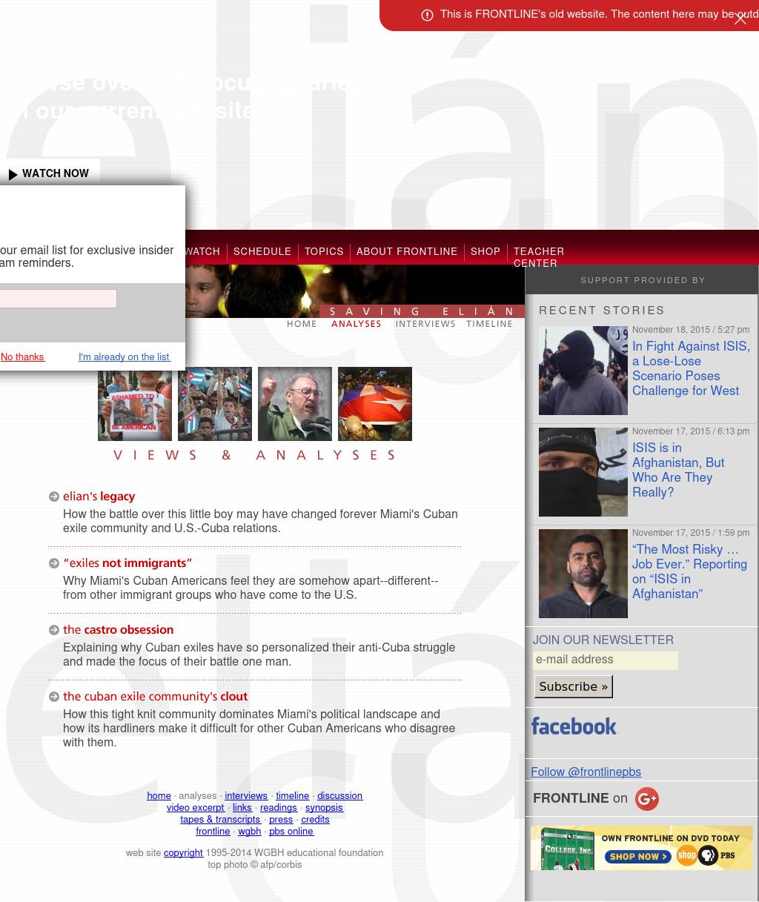Follow @frontlinepbs on Twitter
The height and width of the screenshot is (902, 759).
[x=586, y=772]
